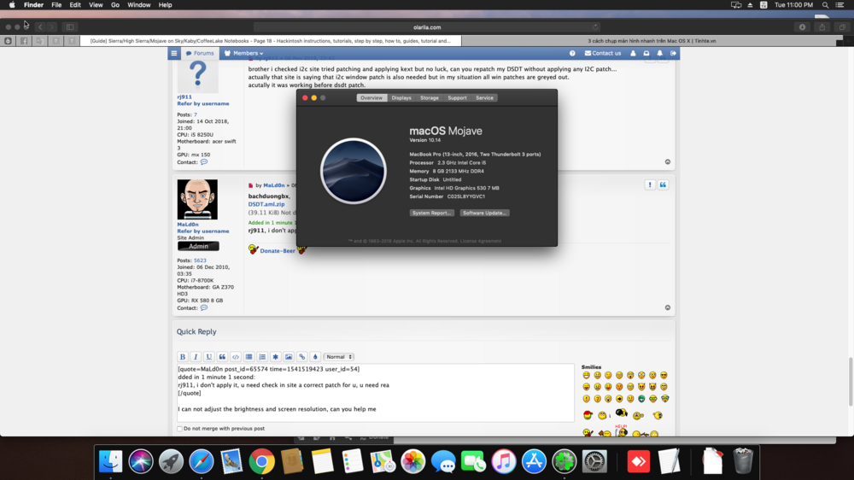This screenshot has height=480, width=854.
Task: Expand the Members dropdown menu
Action: point(243,54)
